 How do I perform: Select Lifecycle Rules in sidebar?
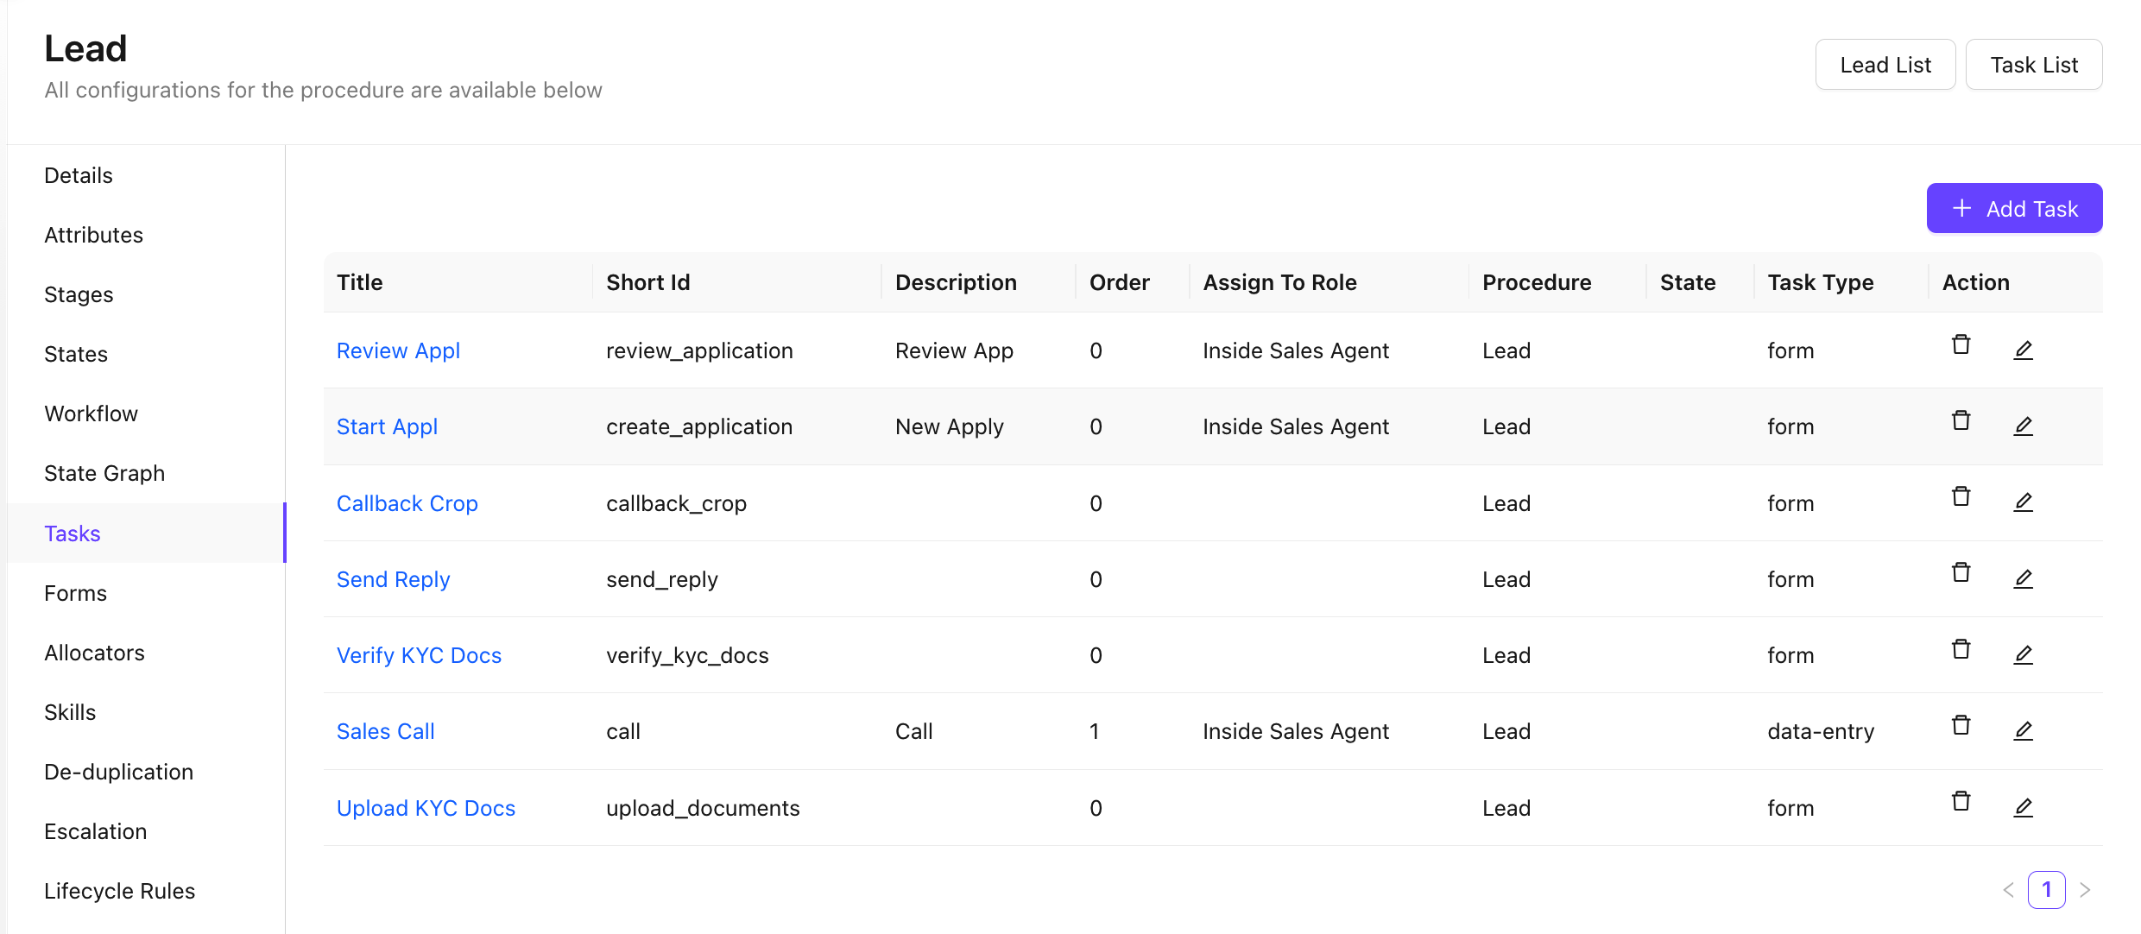tap(119, 891)
